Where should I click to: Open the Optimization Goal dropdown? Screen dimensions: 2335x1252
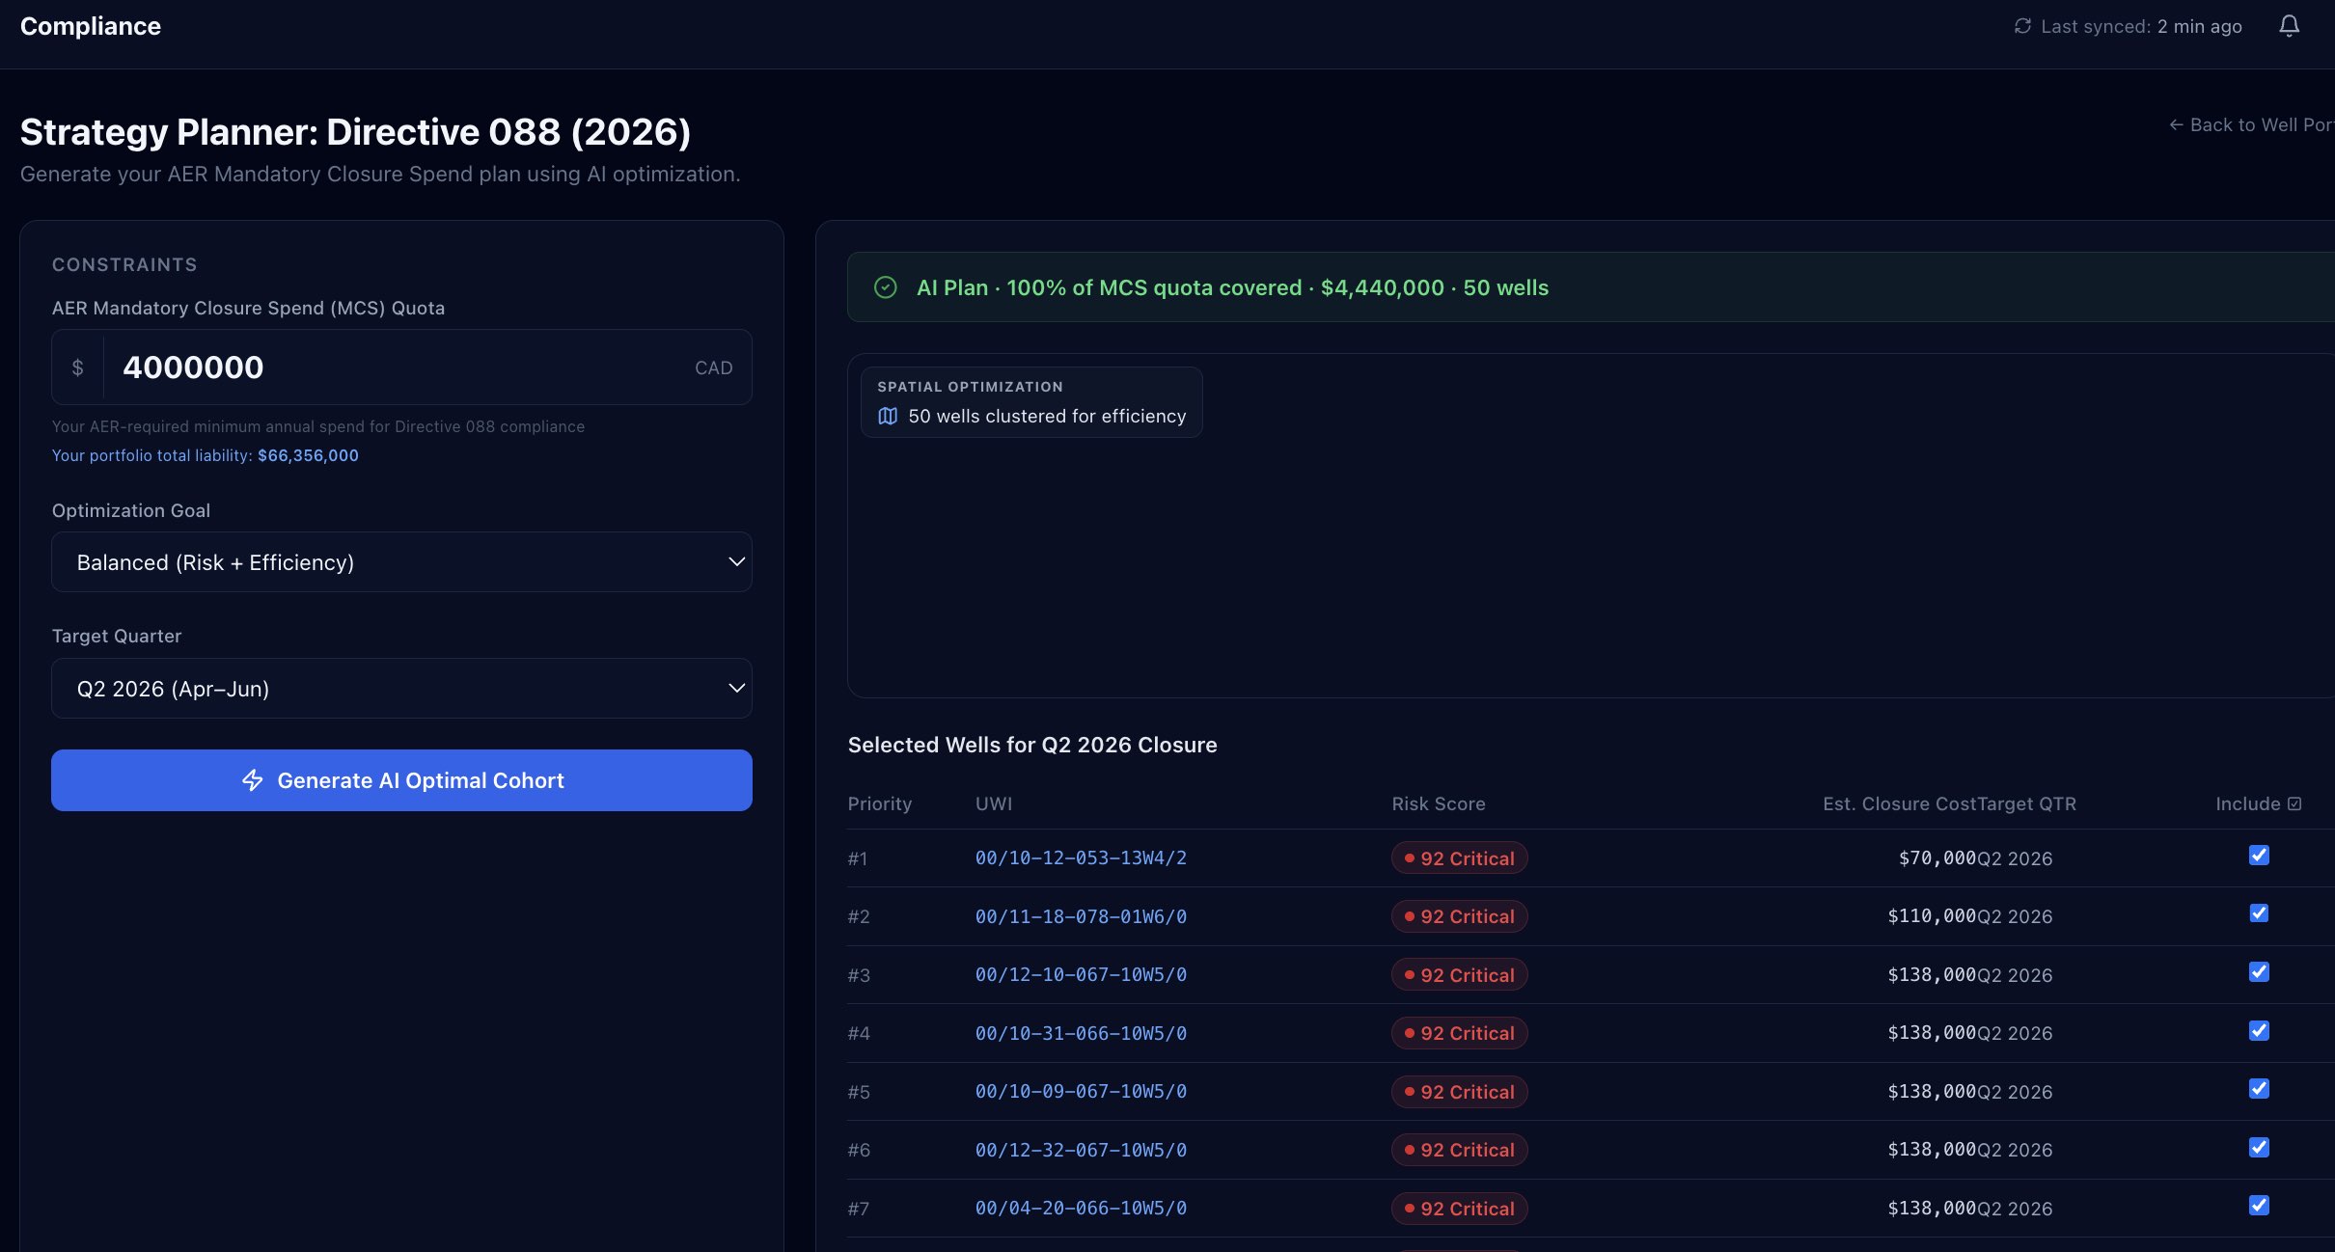point(401,562)
